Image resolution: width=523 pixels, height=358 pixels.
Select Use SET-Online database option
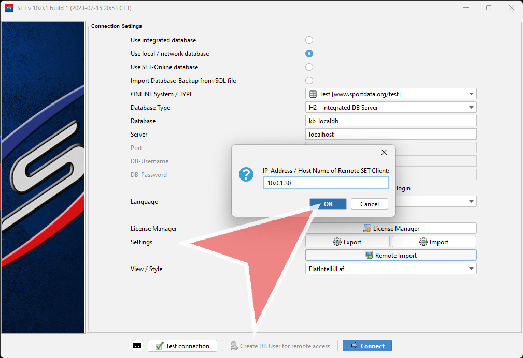[x=309, y=67]
